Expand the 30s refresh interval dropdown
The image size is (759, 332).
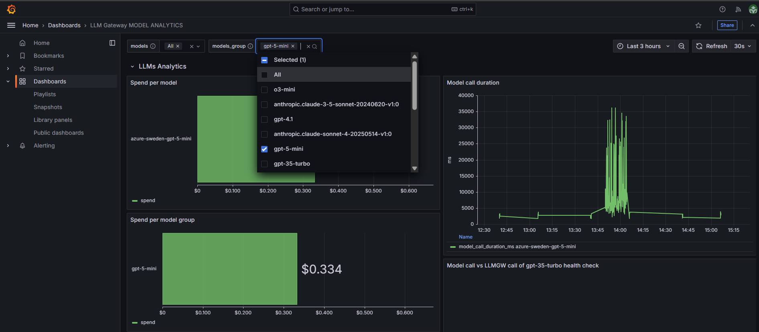click(x=743, y=46)
